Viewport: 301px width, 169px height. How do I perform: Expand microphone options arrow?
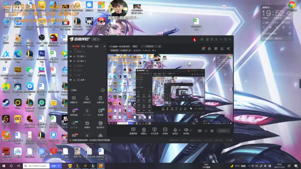click(180, 130)
